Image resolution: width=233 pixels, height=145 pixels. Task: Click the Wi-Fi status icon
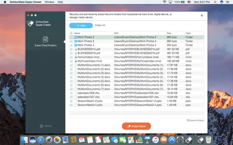[x=165, y=2]
